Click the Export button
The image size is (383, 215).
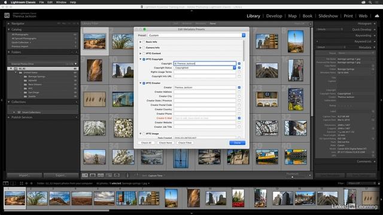click(61, 175)
